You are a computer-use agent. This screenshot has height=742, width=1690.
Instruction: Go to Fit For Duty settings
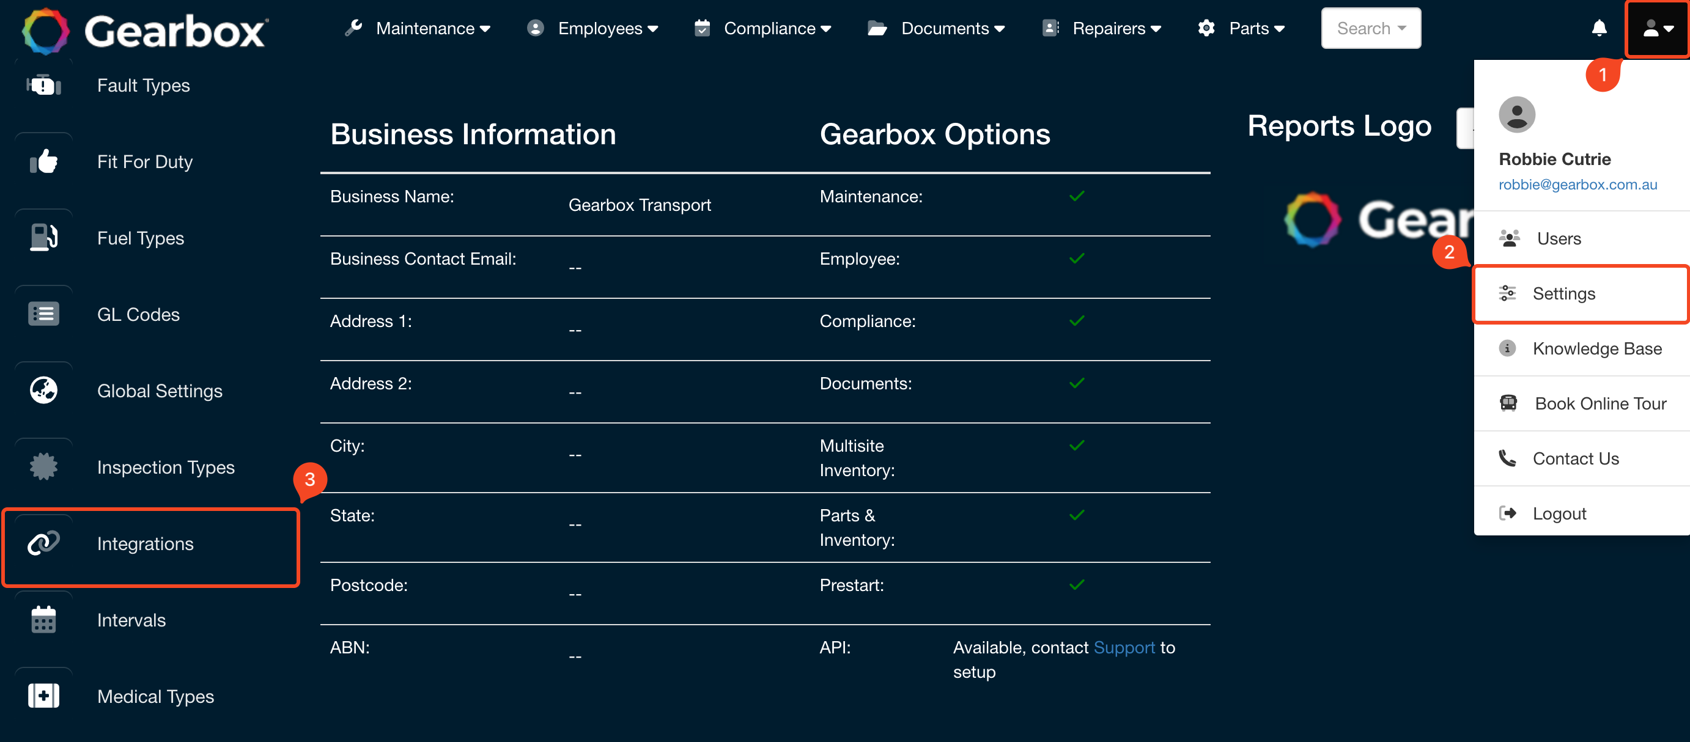pyautogui.click(x=145, y=161)
